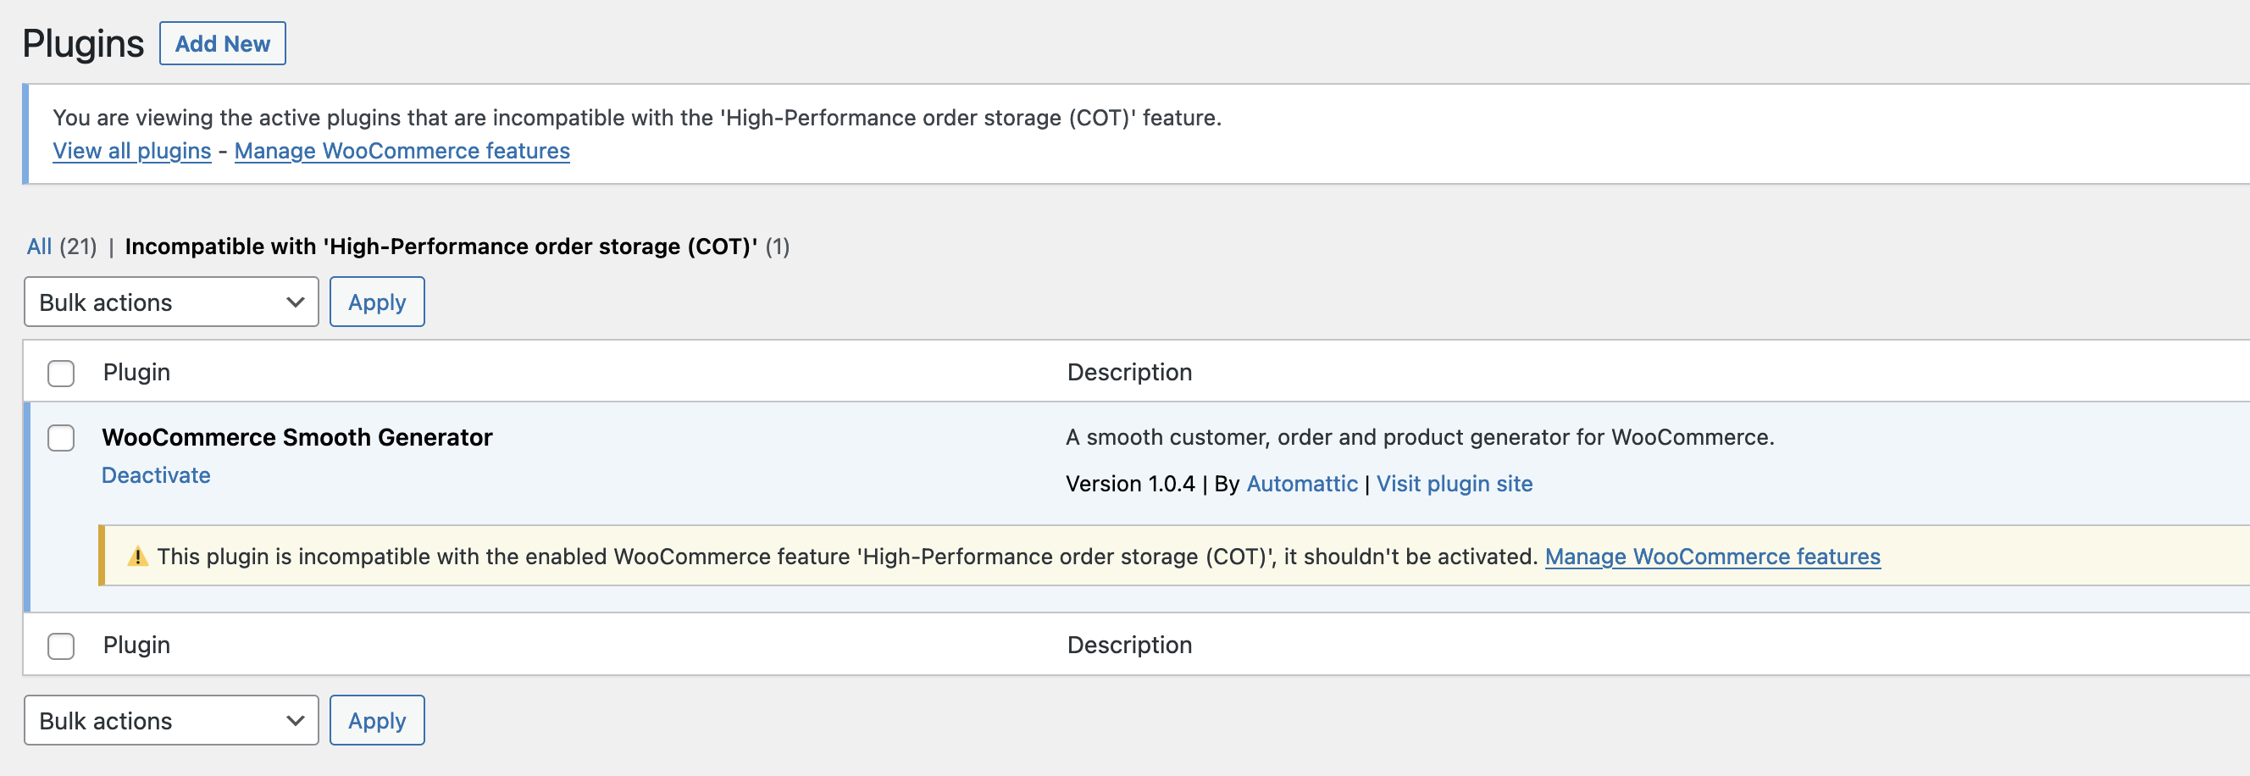Screen dimensions: 2250x776
Task: Click the top Apply button
Action: tap(376, 302)
